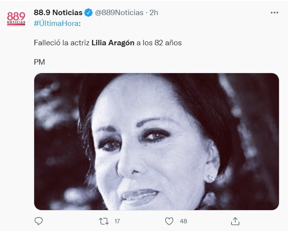The height and width of the screenshot is (231, 298).
Task: Retweet the post using the arrows icon
Action: click(104, 221)
